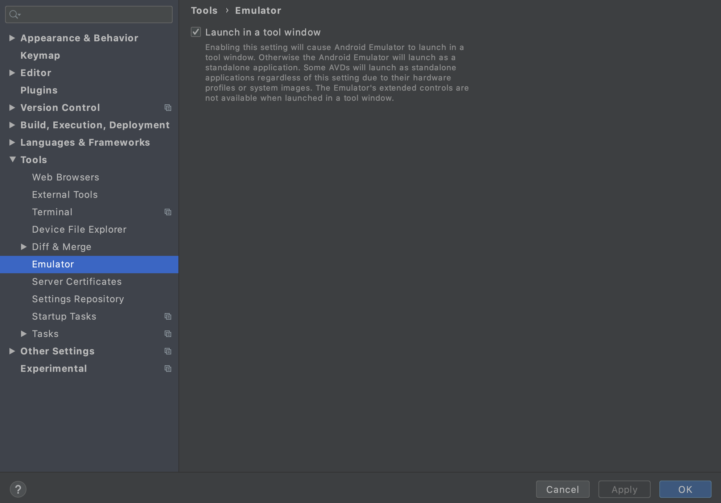The height and width of the screenshot is (503, 721).
Task: Click the Apply button
Action: point(624,490)
